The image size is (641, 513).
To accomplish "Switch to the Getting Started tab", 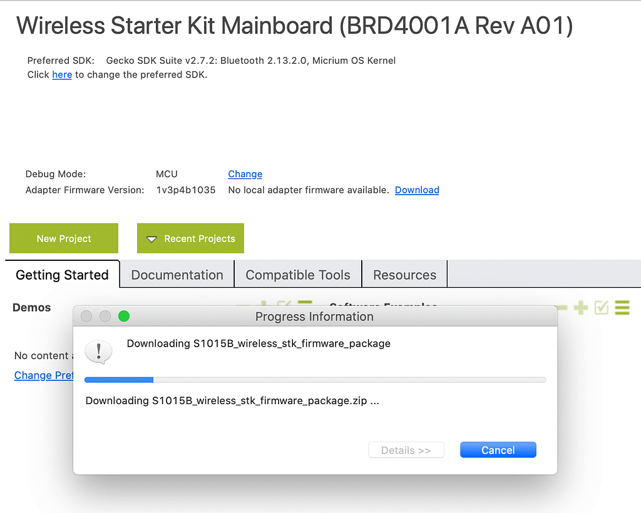I will (x=62, y=275).
